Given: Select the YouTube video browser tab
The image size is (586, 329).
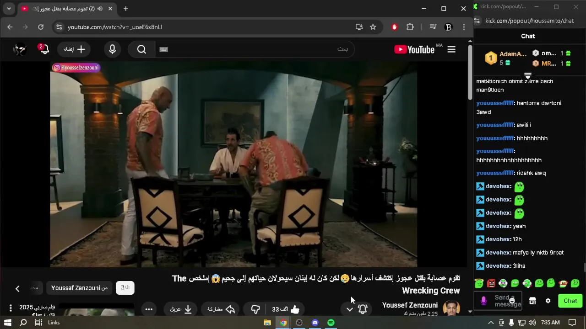Looking at the screenshot, I should point(66,9).
